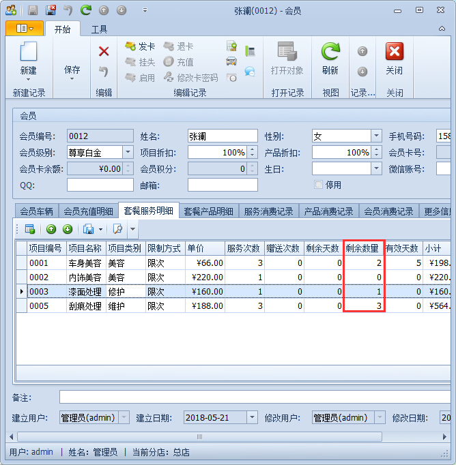456x465 pixels.
Task: Open the 会员级别 dropdown
Action: 128,153
